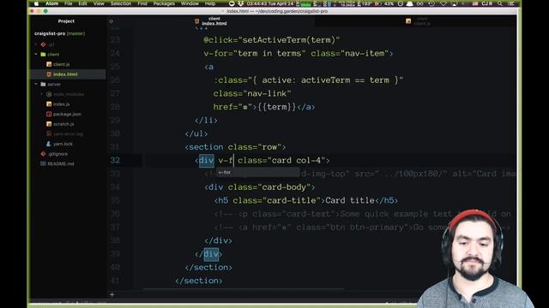Open scratch.js in the tree

tap(63, 124)
